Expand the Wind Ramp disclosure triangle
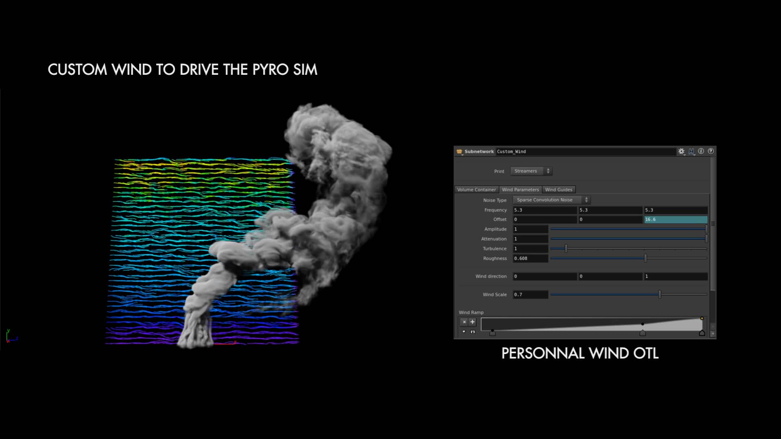The width and height of the screenshot is (781, 439). [463, 332]
